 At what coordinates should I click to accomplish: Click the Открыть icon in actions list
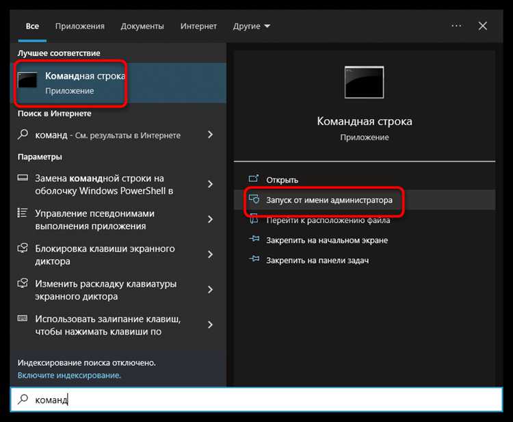click(x=254, y=179)
